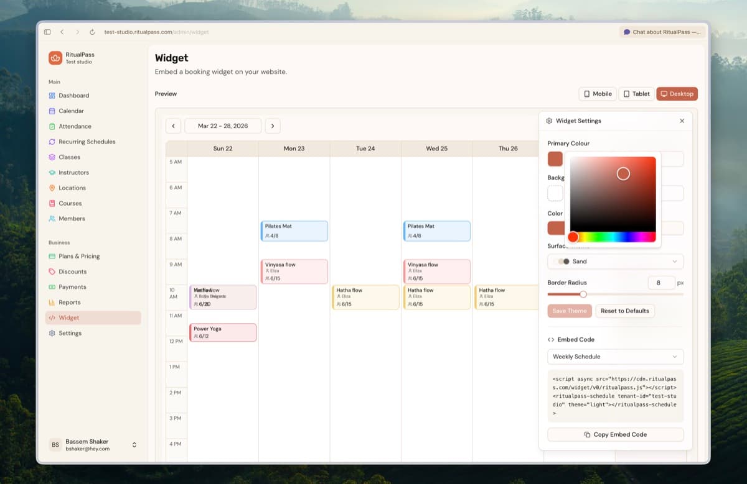The width and height of the screenshot is (747, 484).
Task: Click Copy Embed Code button
Action: tap(616, 434)
